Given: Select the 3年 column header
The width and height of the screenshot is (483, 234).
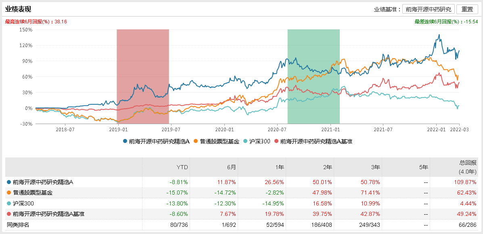Looking at the screenshot, I should click(375, 167).
